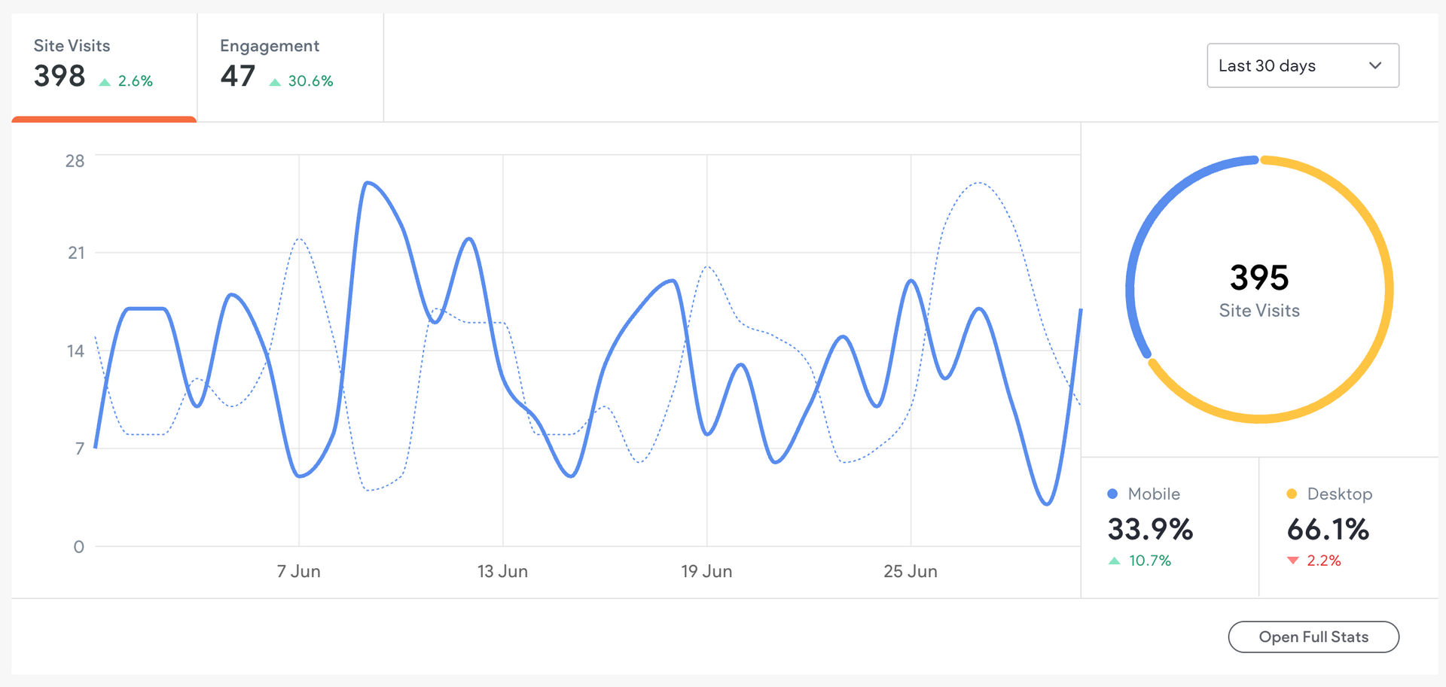Click the 395 Site Visits donut center
1446x687 pixels.
click(1259, 290)
